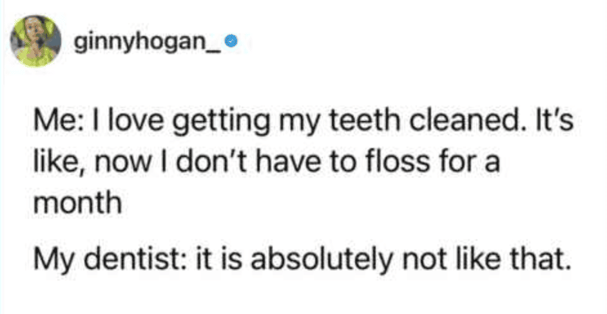Click the blue verified badge icon
607x314 pixels.
pyautogui.click(x=236, y=45)
